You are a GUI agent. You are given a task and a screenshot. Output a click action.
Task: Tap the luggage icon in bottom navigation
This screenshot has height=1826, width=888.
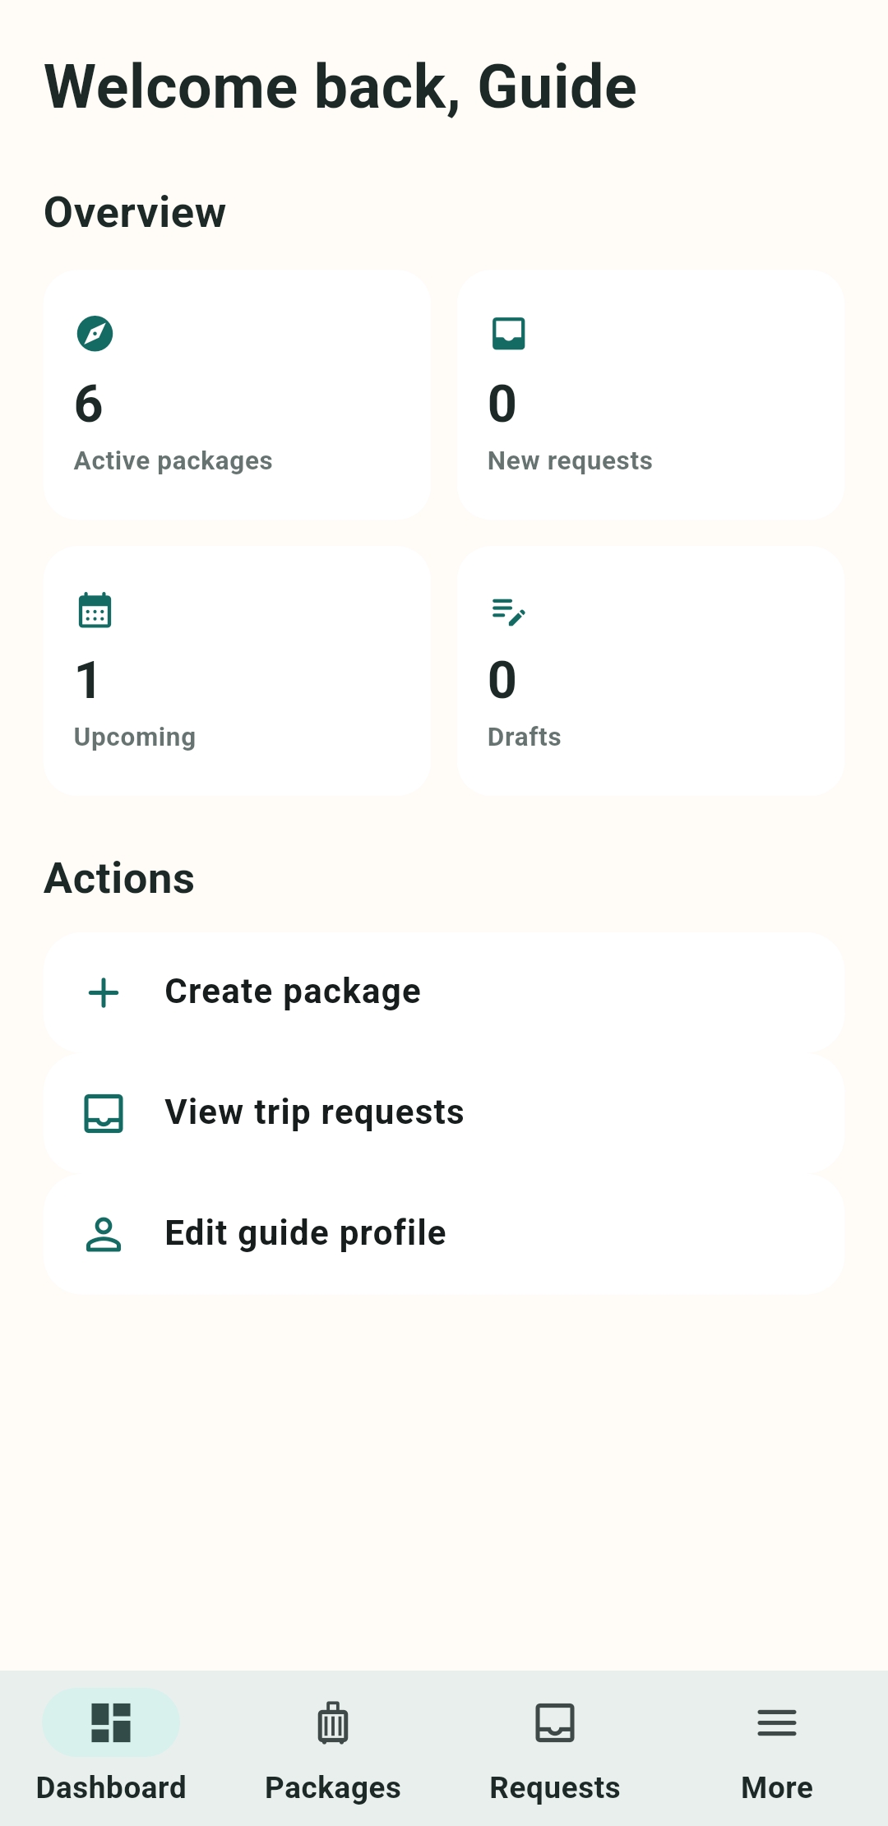(x=333, y=1722)
